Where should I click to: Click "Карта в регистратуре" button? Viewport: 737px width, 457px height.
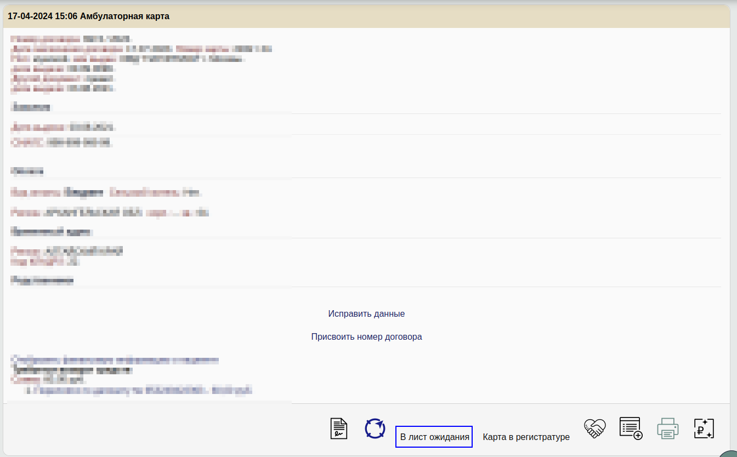[x=526, y=437]
